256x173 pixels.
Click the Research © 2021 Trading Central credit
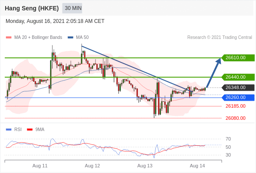pos(220,38)
